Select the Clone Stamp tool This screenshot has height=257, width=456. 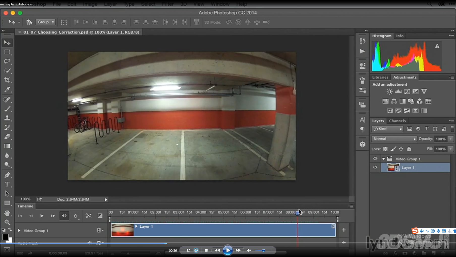7,118
